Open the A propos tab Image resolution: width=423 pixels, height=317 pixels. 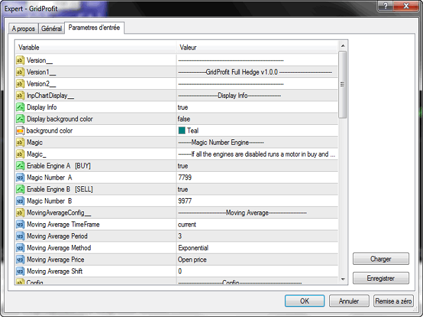(x=23, y=28)
